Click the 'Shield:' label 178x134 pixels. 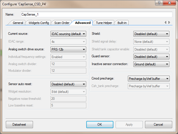coord(96,34)
